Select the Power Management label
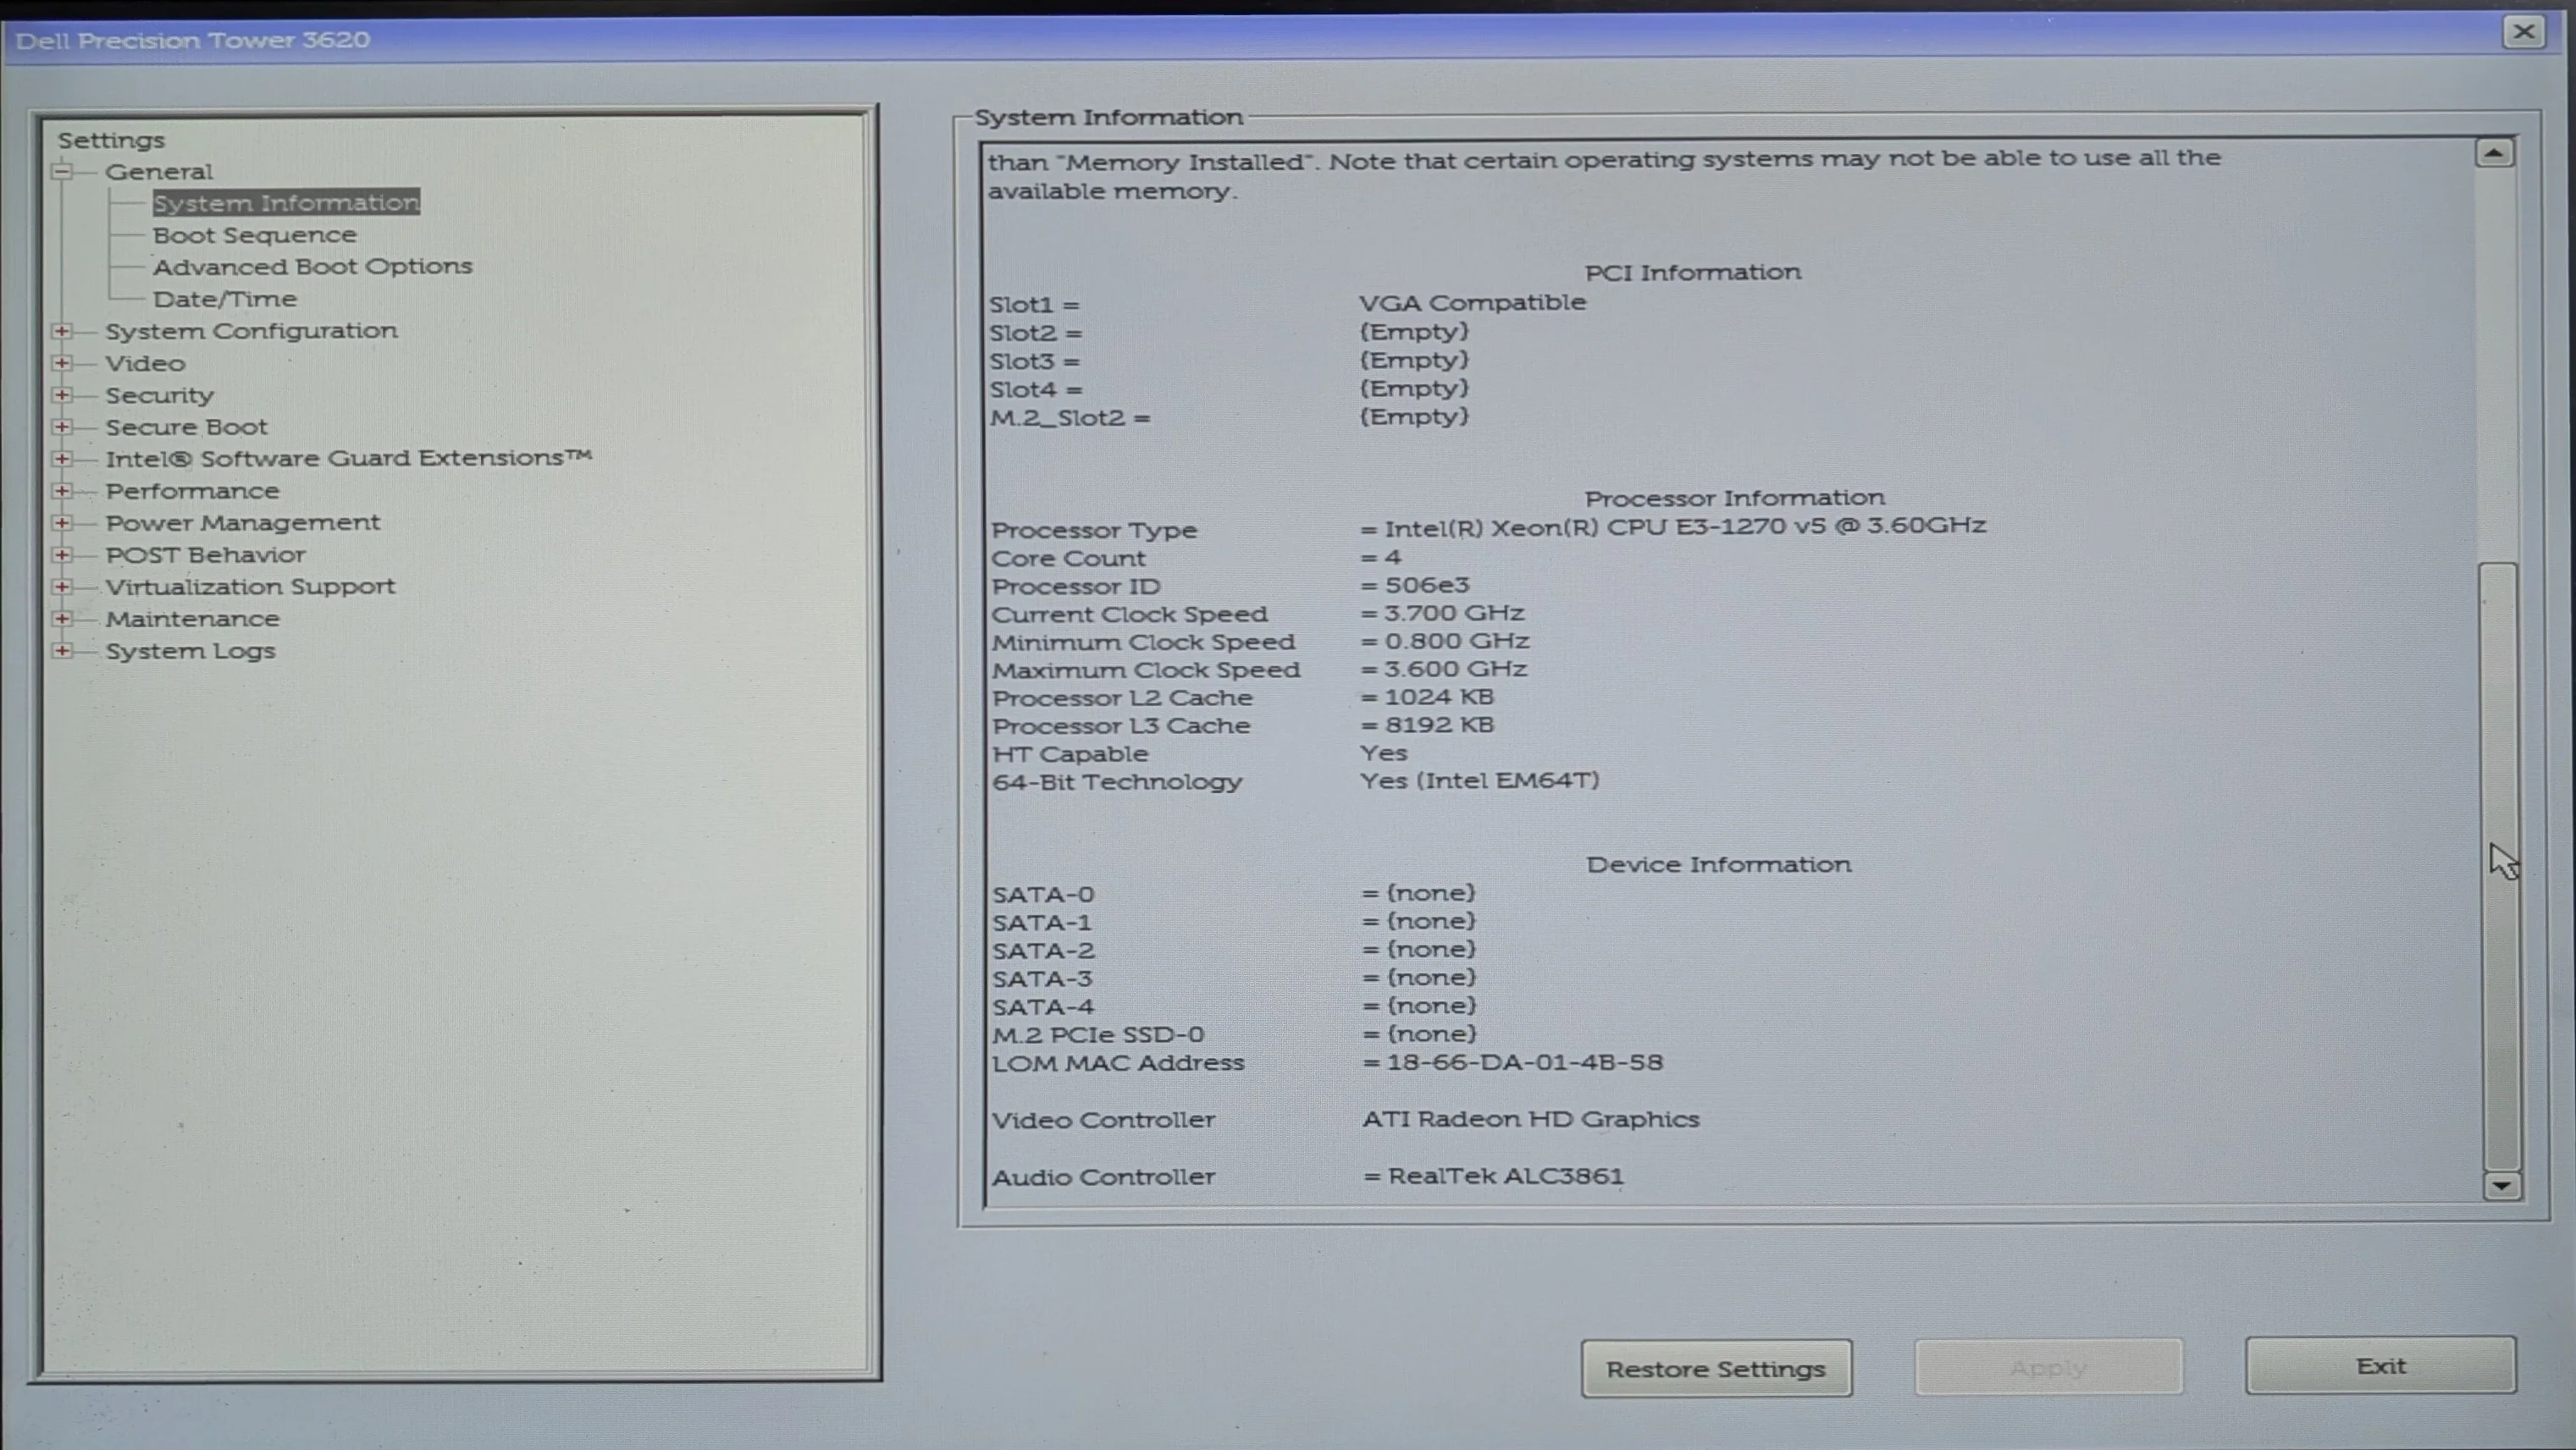 242,522
